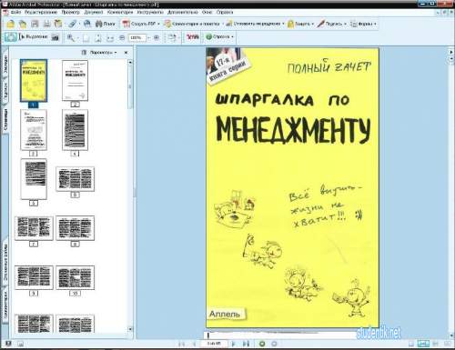Click the Zoom In magnifier tool

click(x=71, y=37)
